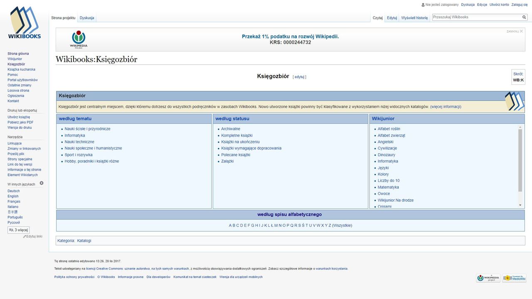Screen dimensions: 532x299
Task: Open Strony specjalne link
Action: coord(20,159)
